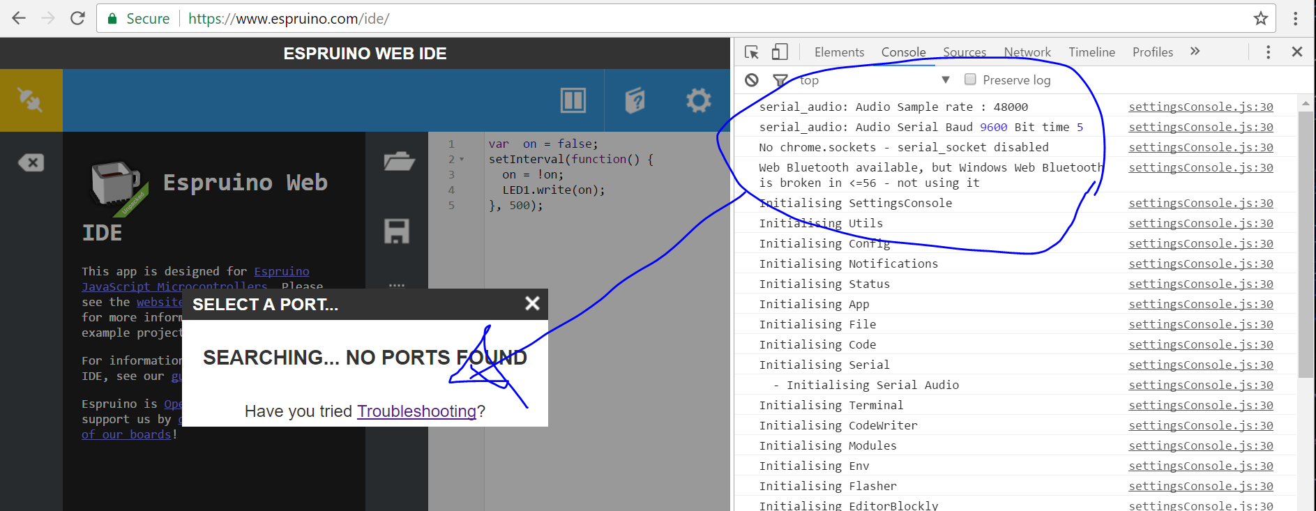
Task: Click the browser forward arrow
Action: tap(48, 18)
